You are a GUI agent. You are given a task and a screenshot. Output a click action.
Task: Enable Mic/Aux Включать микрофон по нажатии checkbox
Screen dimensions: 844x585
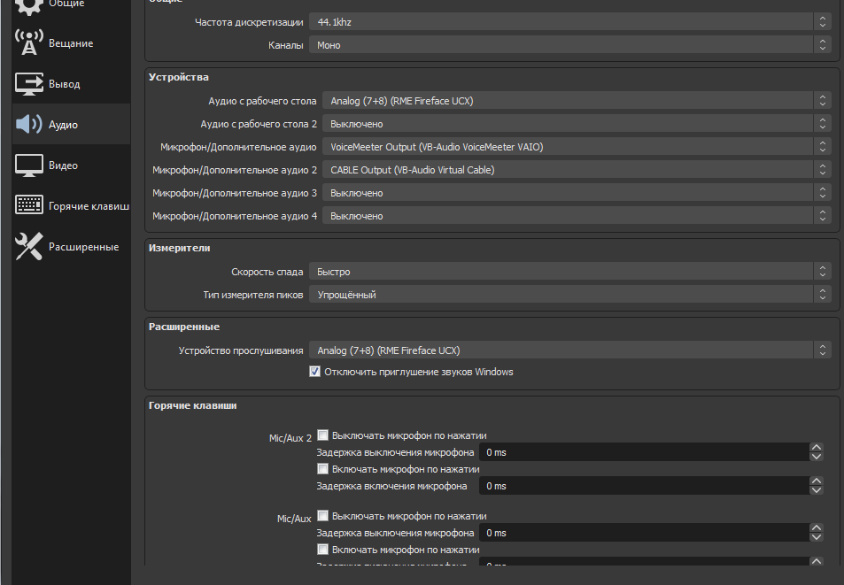tap(323, 549)
